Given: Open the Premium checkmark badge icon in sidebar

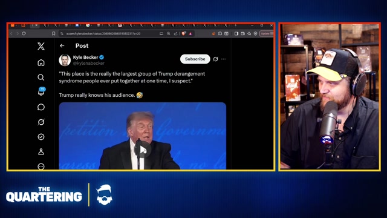Looking at the screenshot, I should pyautogui.click(x=41, y=137).
